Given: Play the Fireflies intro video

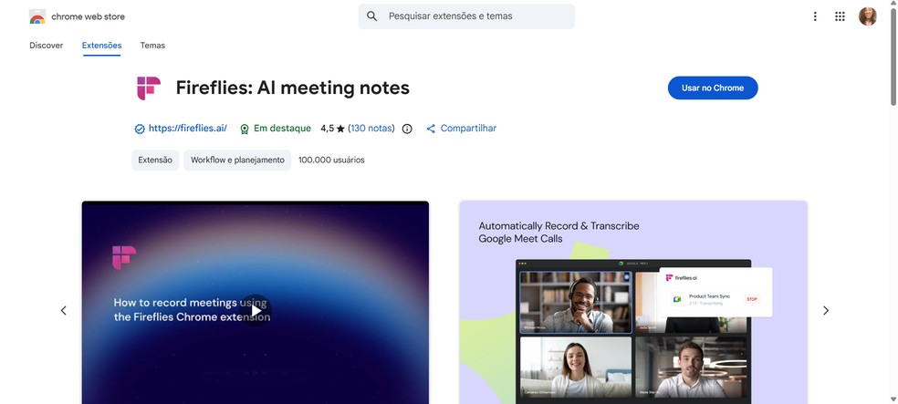Looking at the screenshot, I should (256, 310).
